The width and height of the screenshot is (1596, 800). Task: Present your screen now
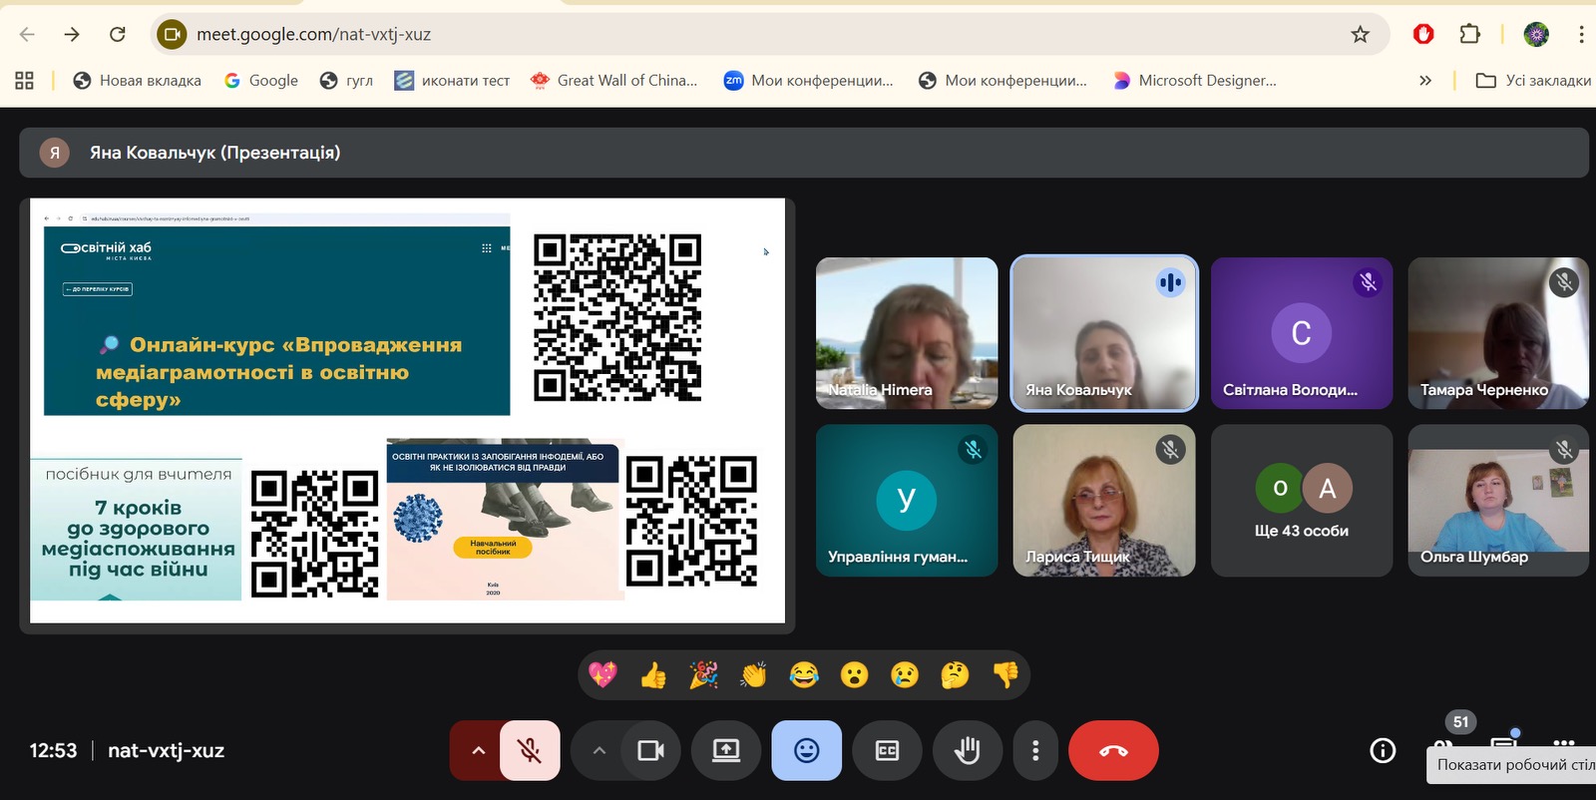click(x=726, y=750)
